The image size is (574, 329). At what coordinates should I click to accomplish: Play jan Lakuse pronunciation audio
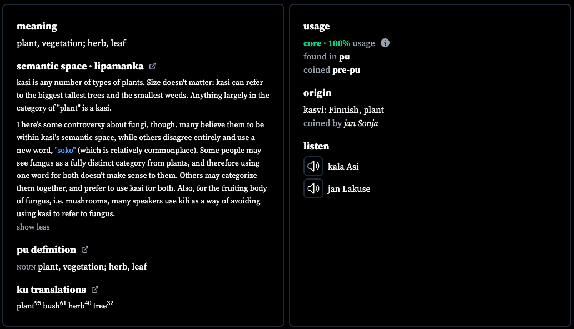pyautogui.click(x=313, y=188)
